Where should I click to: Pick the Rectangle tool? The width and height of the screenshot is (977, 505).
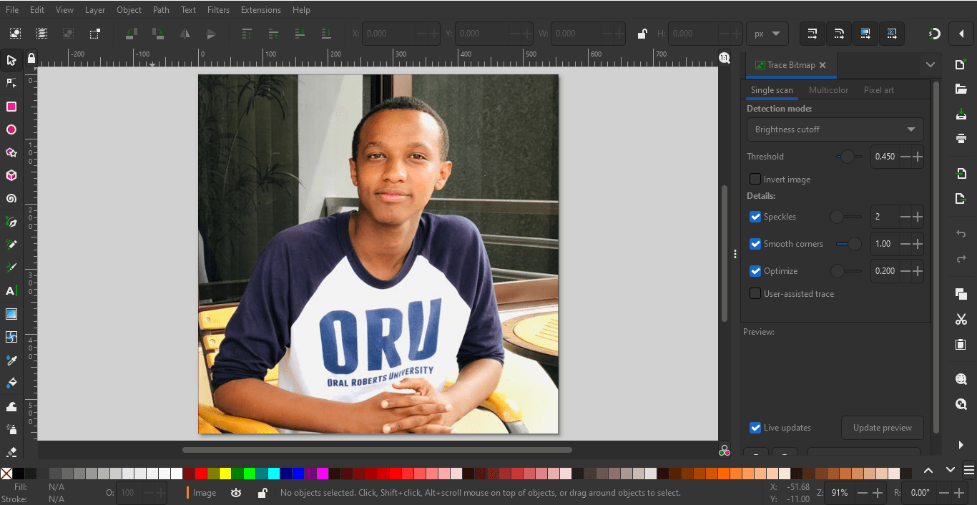coord(11,107)
